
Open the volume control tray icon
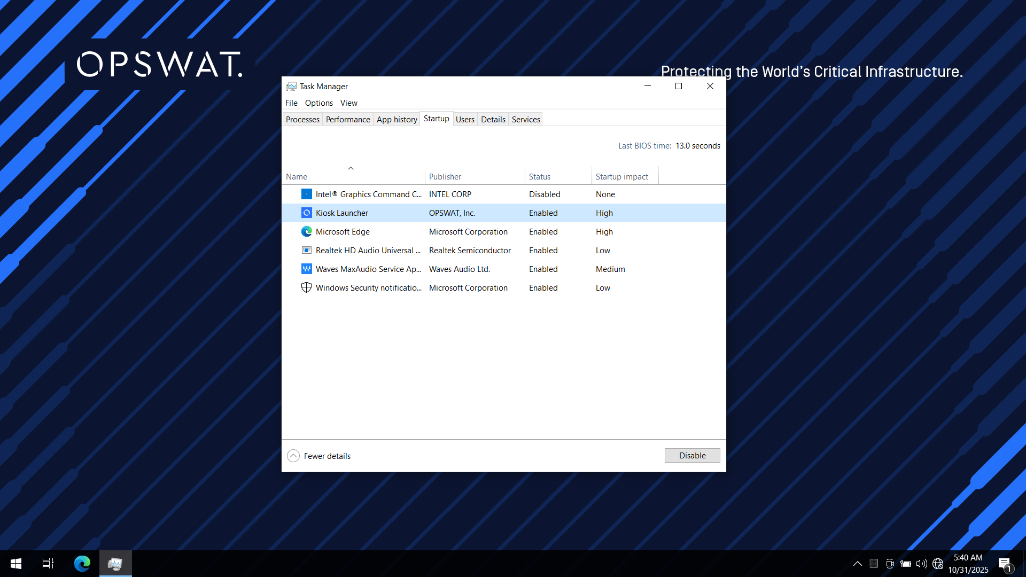[922, 564]
